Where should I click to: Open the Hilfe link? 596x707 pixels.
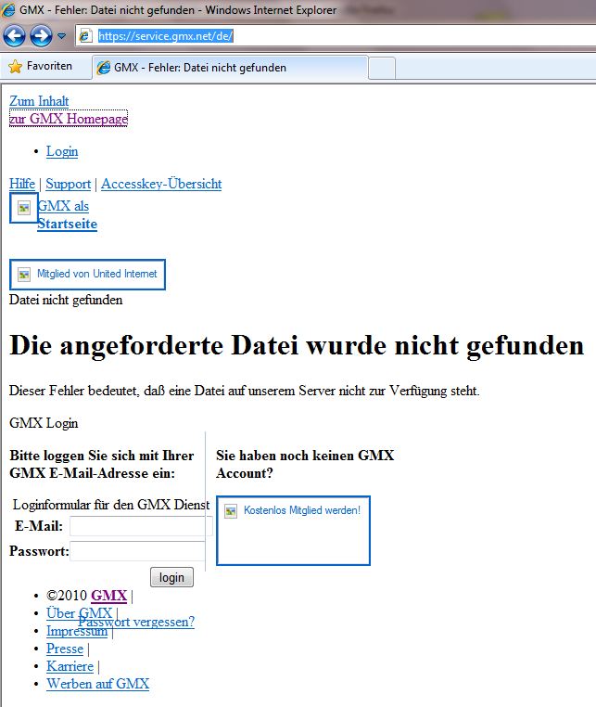pos(22,184)
